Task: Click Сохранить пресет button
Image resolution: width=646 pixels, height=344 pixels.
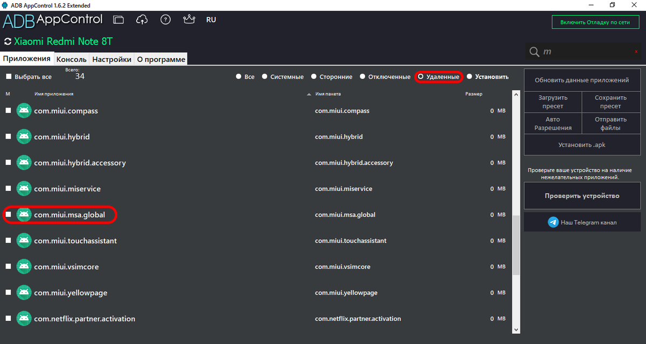Action: 610,102
